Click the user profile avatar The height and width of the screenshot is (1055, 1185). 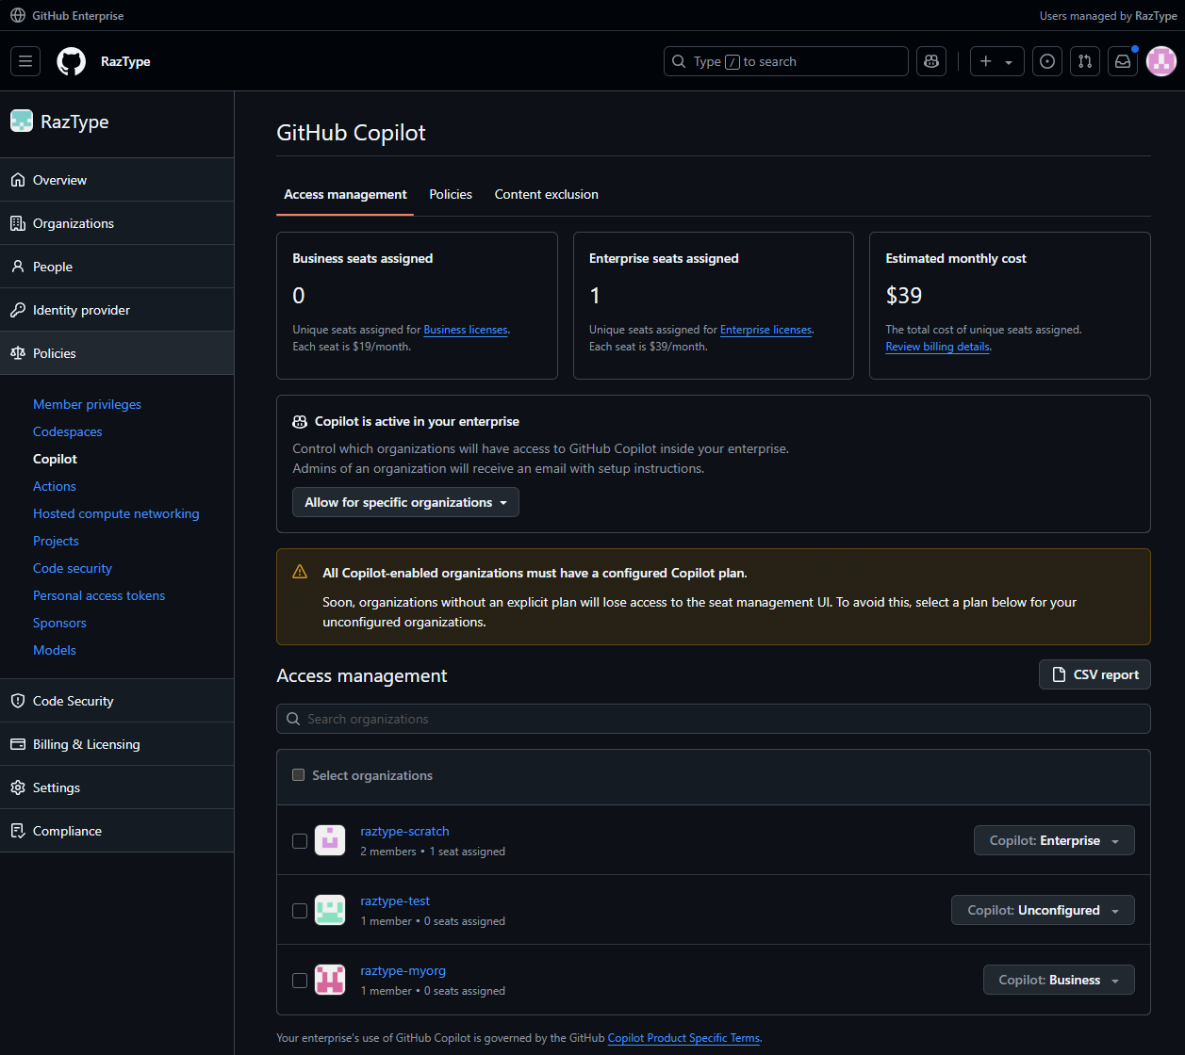pyautogui.click(x=1160, y=61)
